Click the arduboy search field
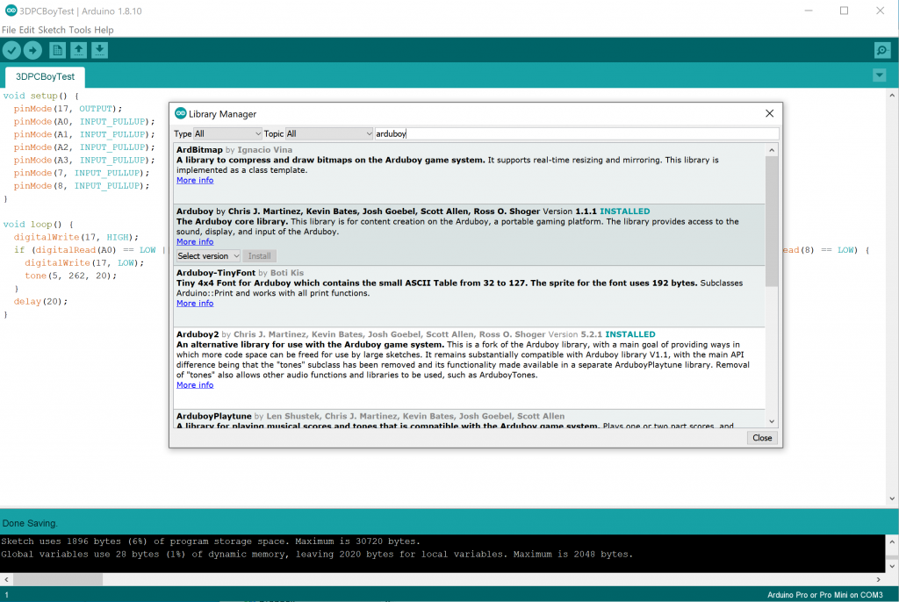 (576, 133)
